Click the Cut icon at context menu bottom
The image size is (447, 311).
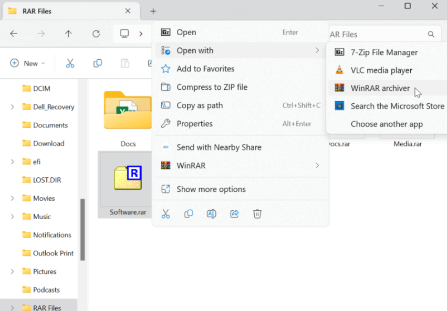pos(165,213)
